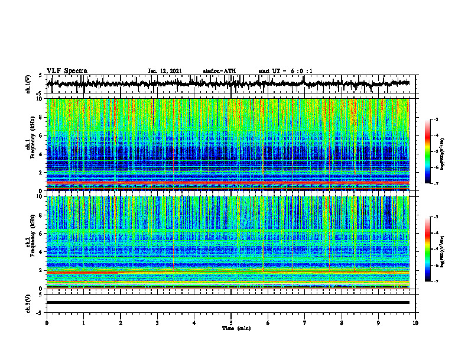Click the "-4" tick on ch.2 colorbar

(x=436, y=233)
